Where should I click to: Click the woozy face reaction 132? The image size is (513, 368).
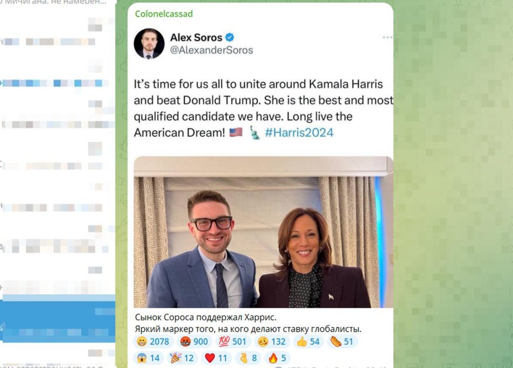[x=272, y=341]
